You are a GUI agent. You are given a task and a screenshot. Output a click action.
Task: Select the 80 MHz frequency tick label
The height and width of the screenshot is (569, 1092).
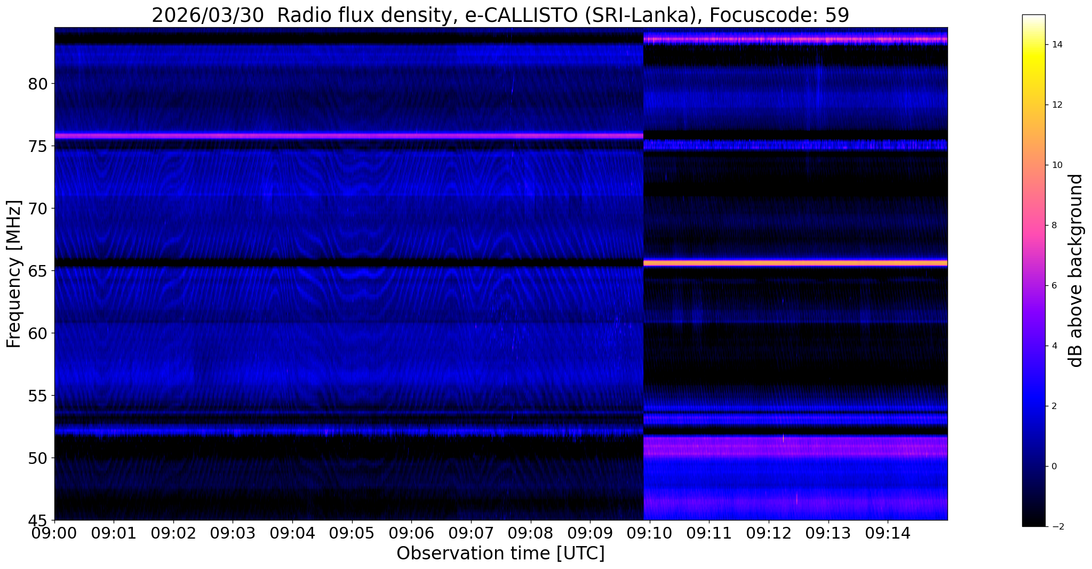coord(37,84)
